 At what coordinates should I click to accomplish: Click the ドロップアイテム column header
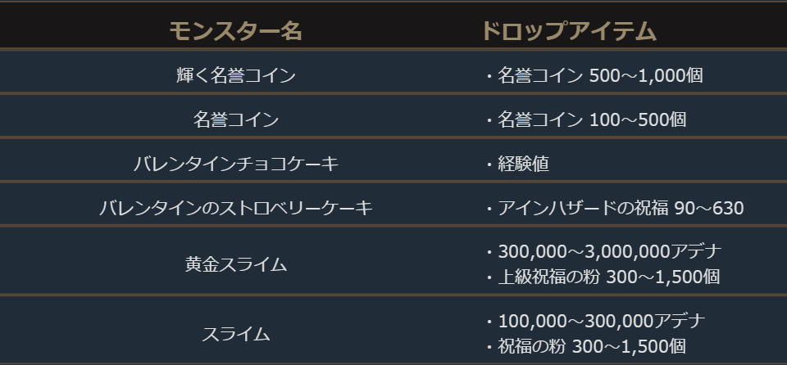tap(569, 31)
